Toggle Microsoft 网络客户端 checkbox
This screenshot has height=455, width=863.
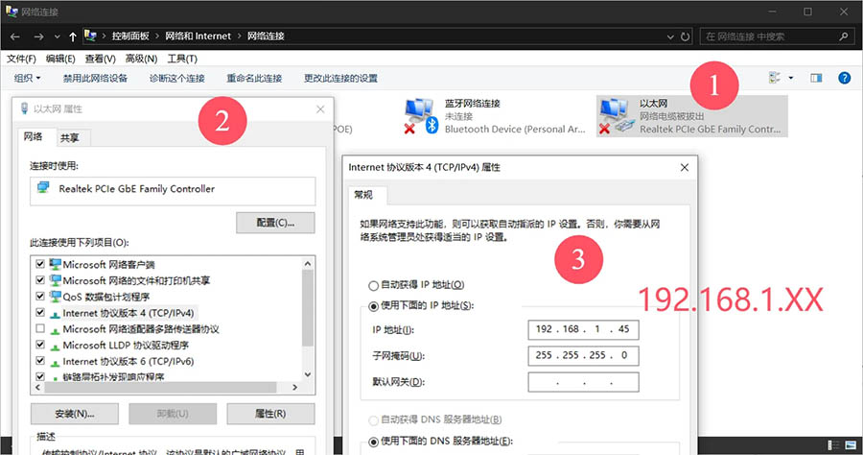(x=40, y=264)
